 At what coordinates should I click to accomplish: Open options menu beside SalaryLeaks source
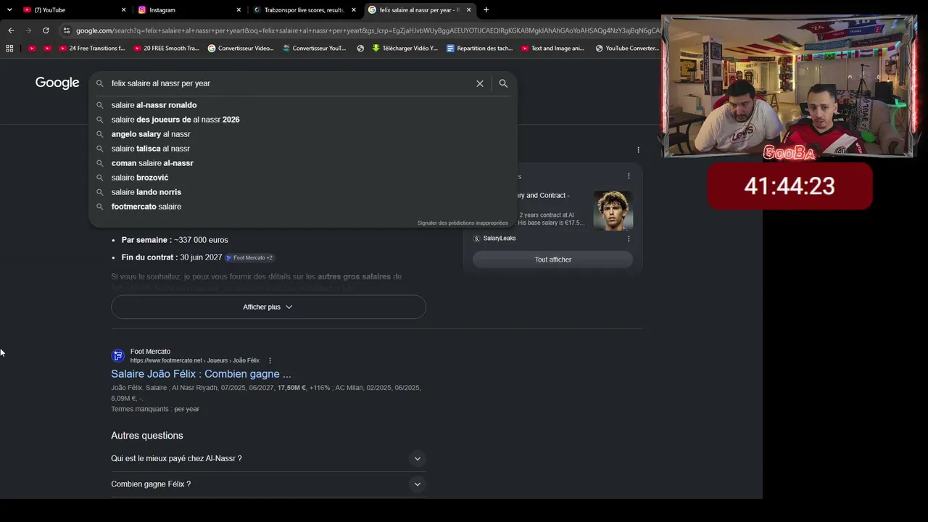tap(629, 239)
